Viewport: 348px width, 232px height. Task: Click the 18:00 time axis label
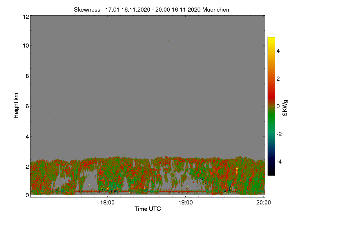point(107,203)
